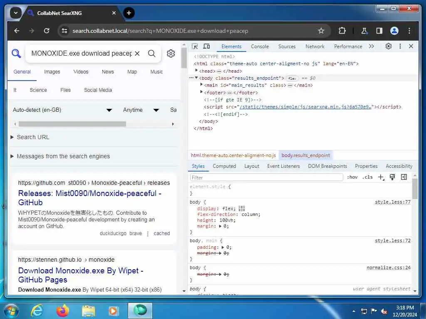The width and height of the screenshot is (426, 319).
Task: Open the Anytime time range dropdown
Action: click(141, 110)
